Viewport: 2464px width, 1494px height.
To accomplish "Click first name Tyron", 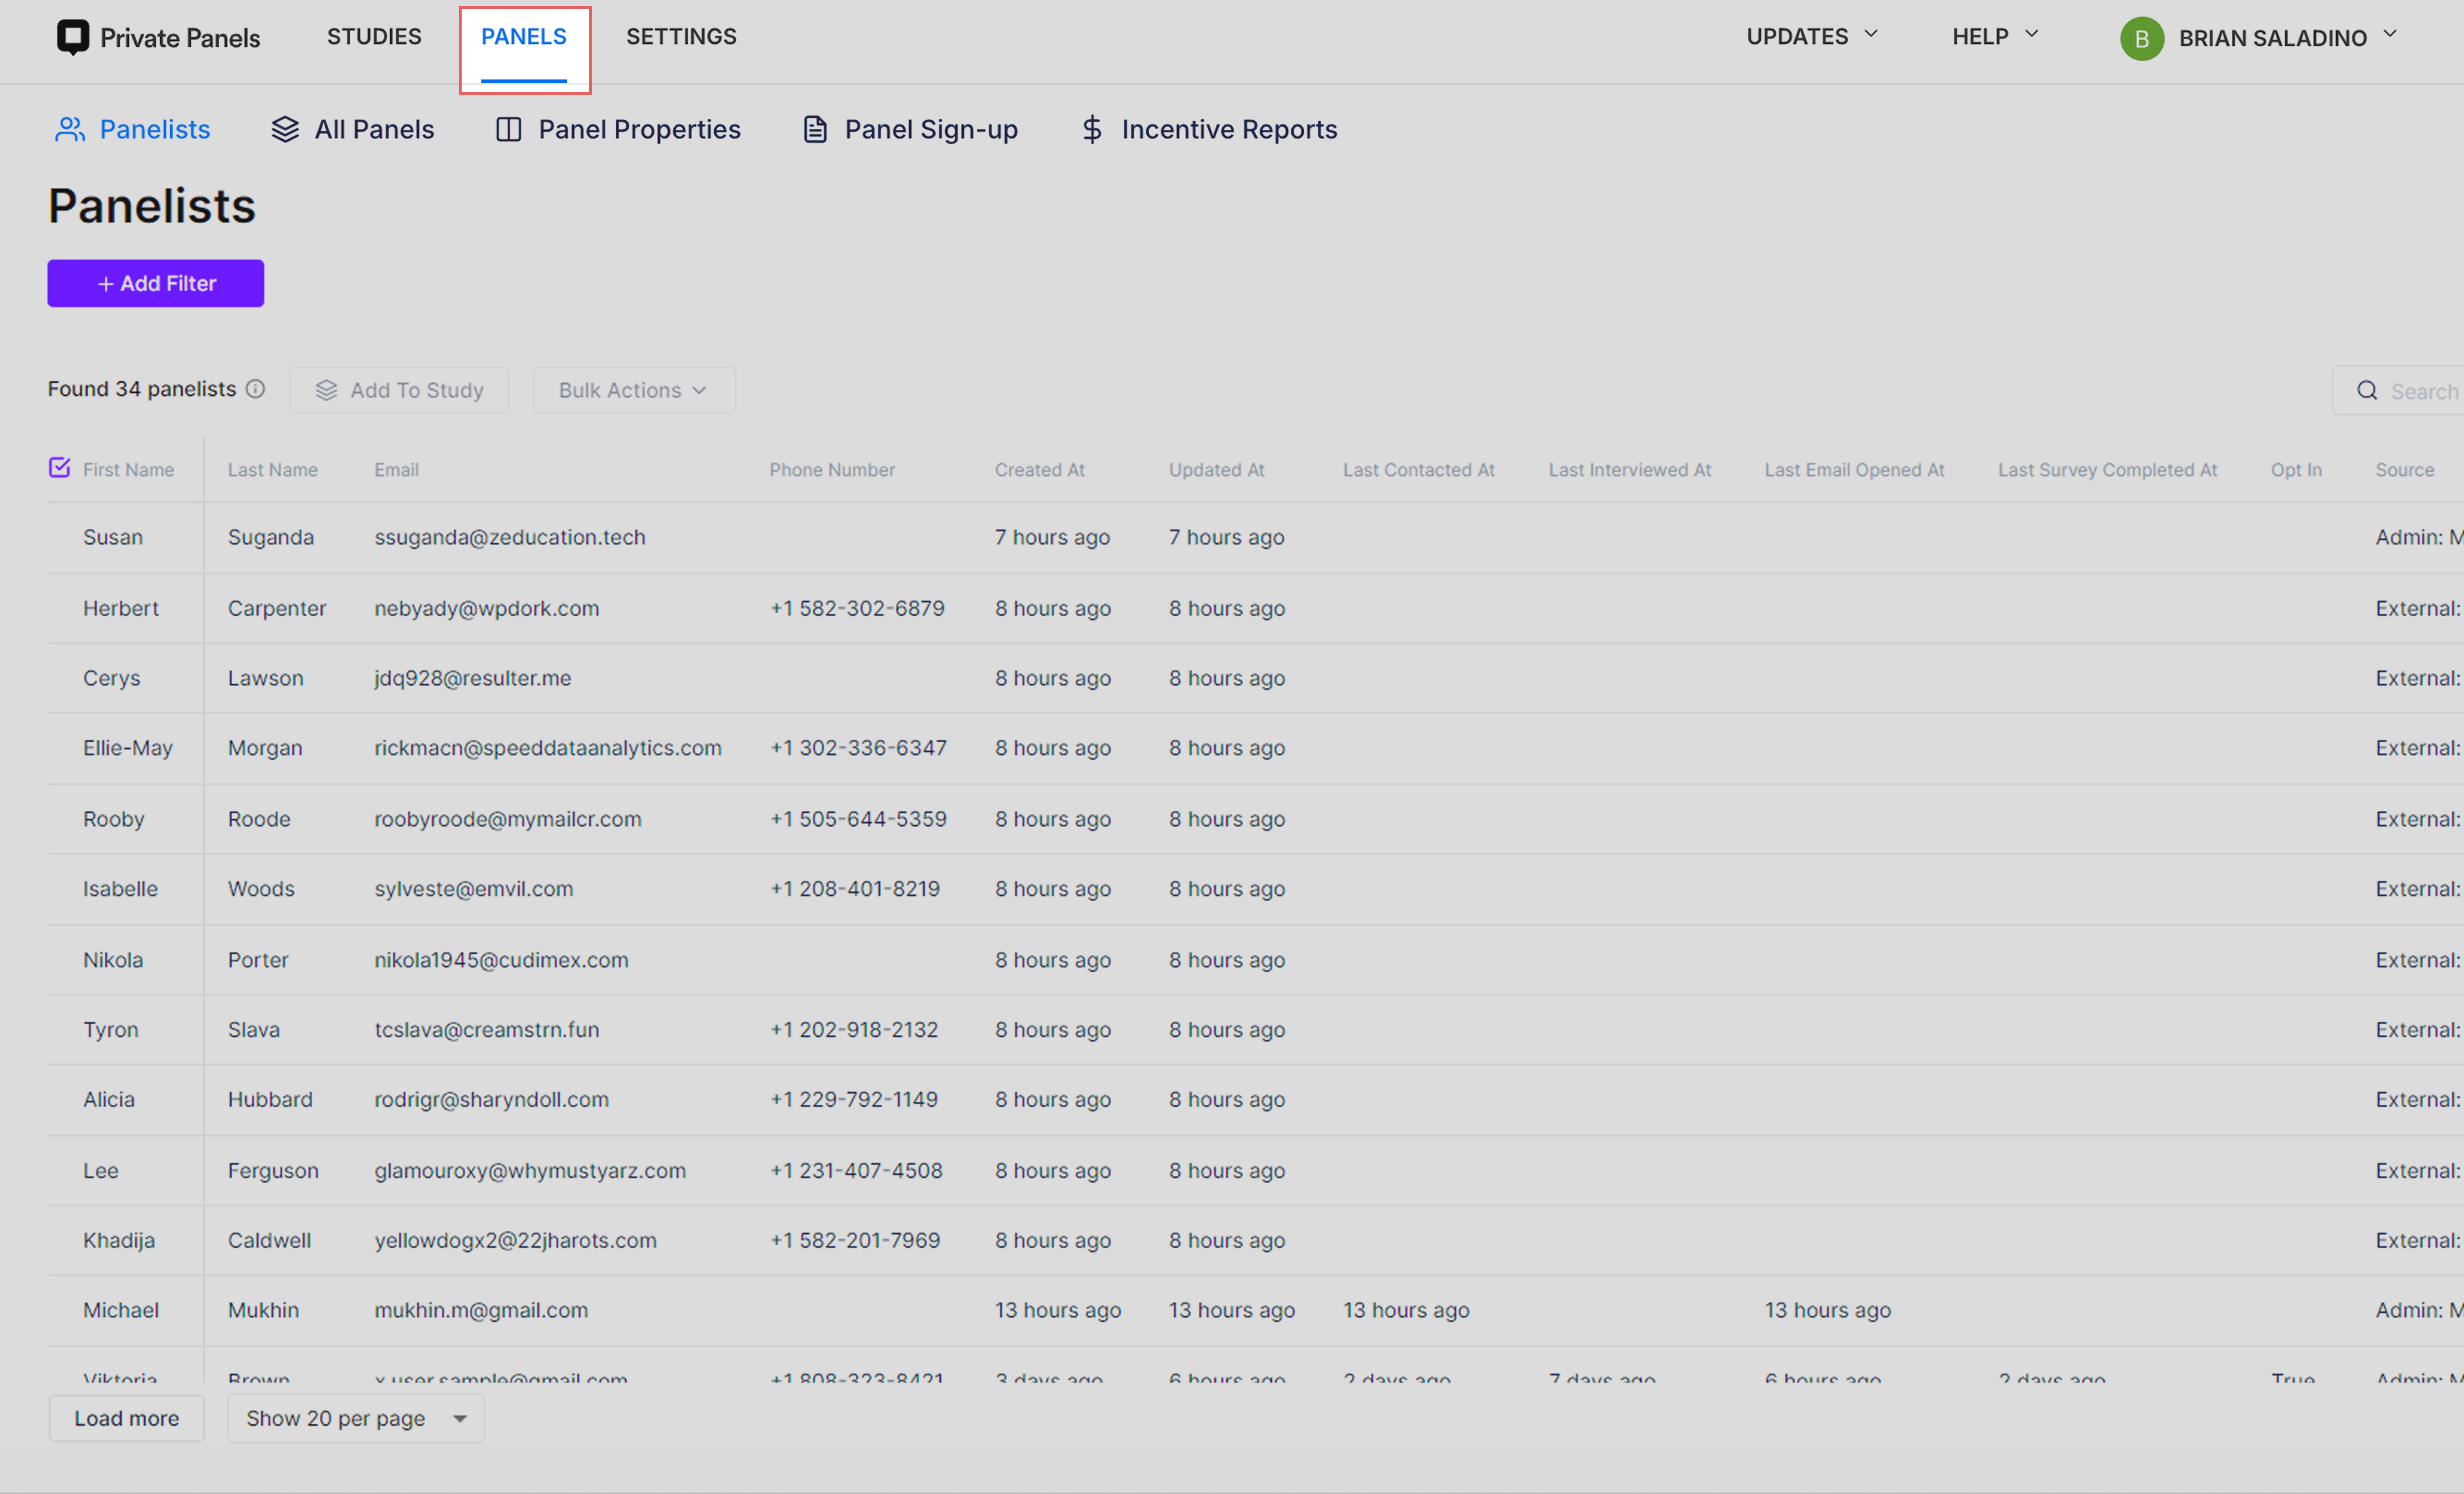I will (x=111, y=1030).
